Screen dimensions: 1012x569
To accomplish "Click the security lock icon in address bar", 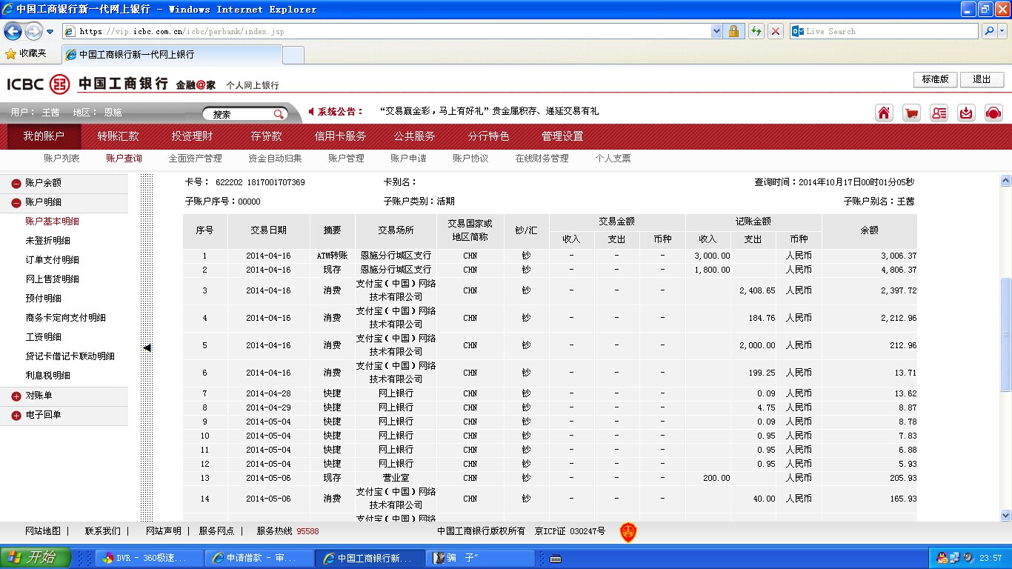I will 733,31.
